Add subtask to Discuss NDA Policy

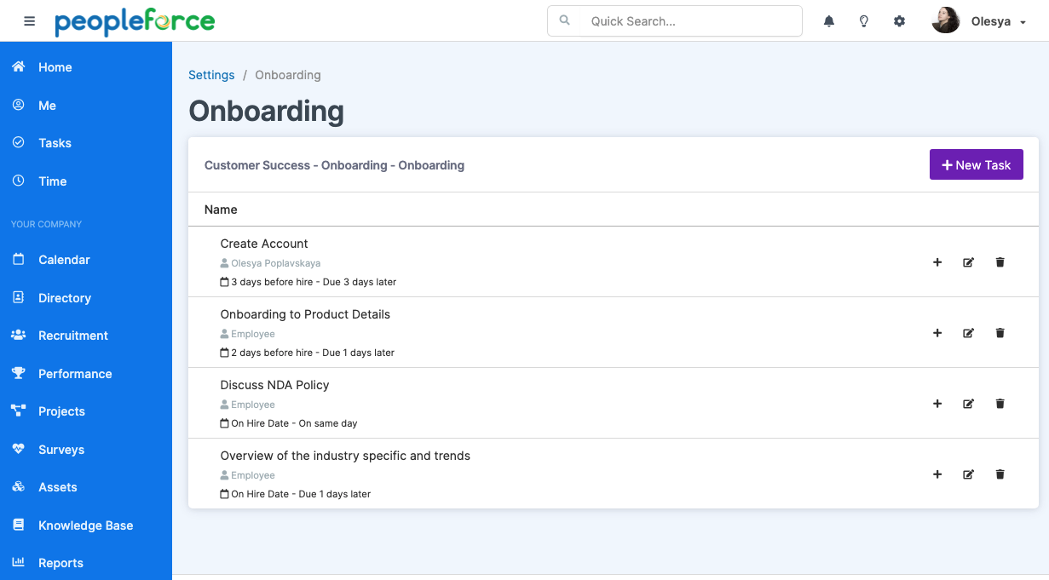coord(937,404)
